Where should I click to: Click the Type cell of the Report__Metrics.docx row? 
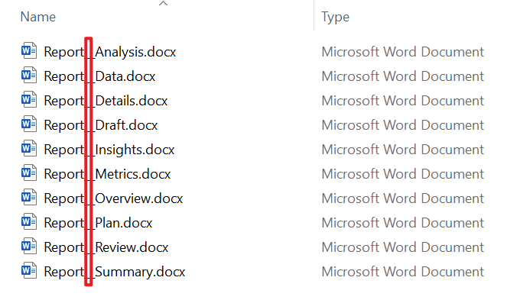[x=403, y=174]
